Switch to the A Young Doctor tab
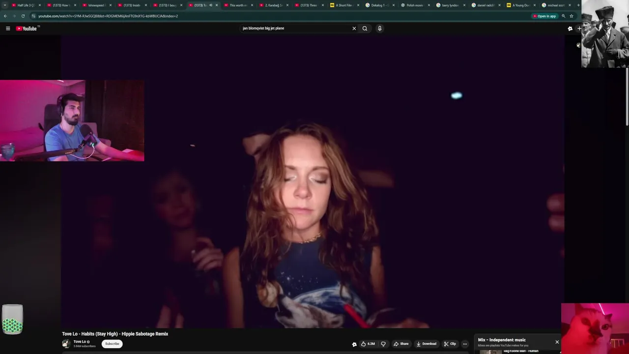This screenshot has width=629, height=354. (521, 5)
